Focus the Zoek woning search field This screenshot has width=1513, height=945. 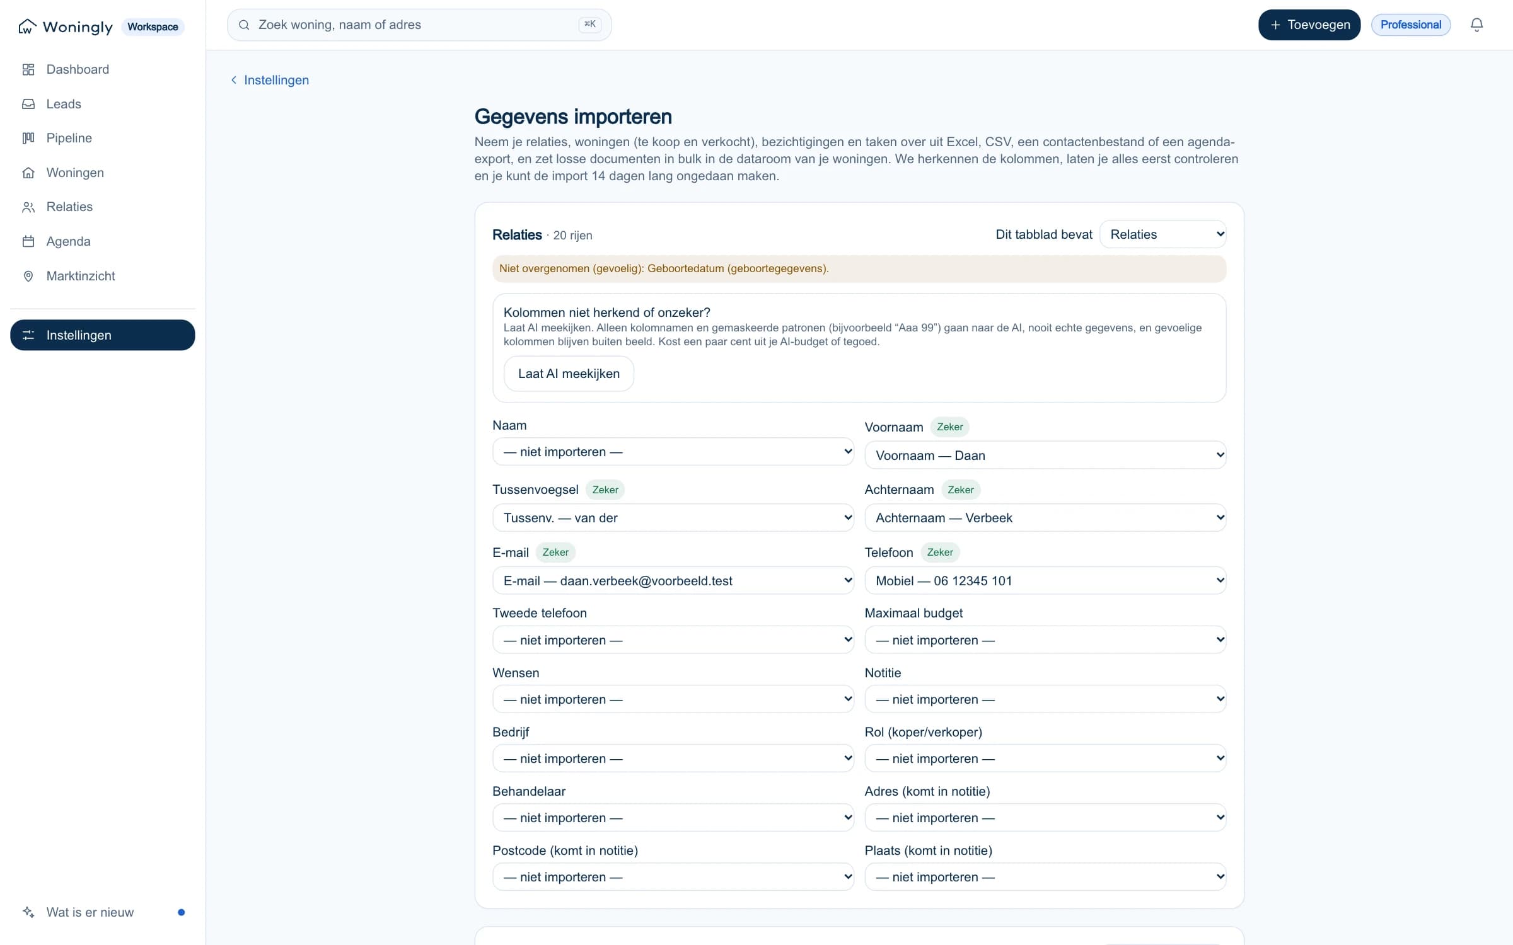(x=419, y=25)
